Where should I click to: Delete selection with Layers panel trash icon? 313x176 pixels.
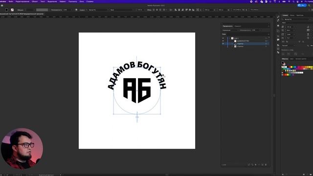point(266,165)
